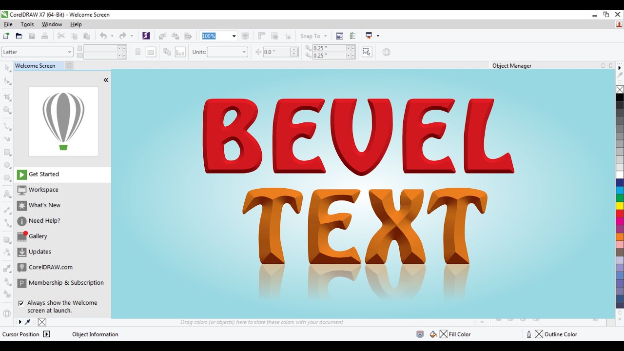The image size is (624, 351).
Task: Open the What's New section
Action: point(63,205)
